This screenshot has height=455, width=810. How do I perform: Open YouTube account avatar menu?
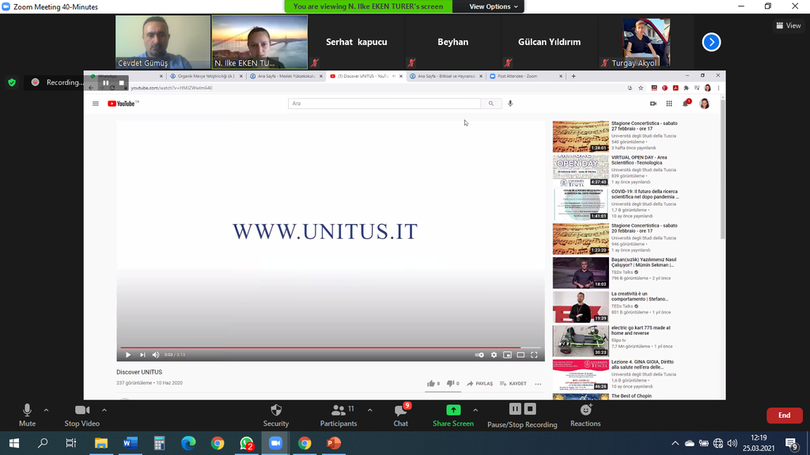(704, 104)
